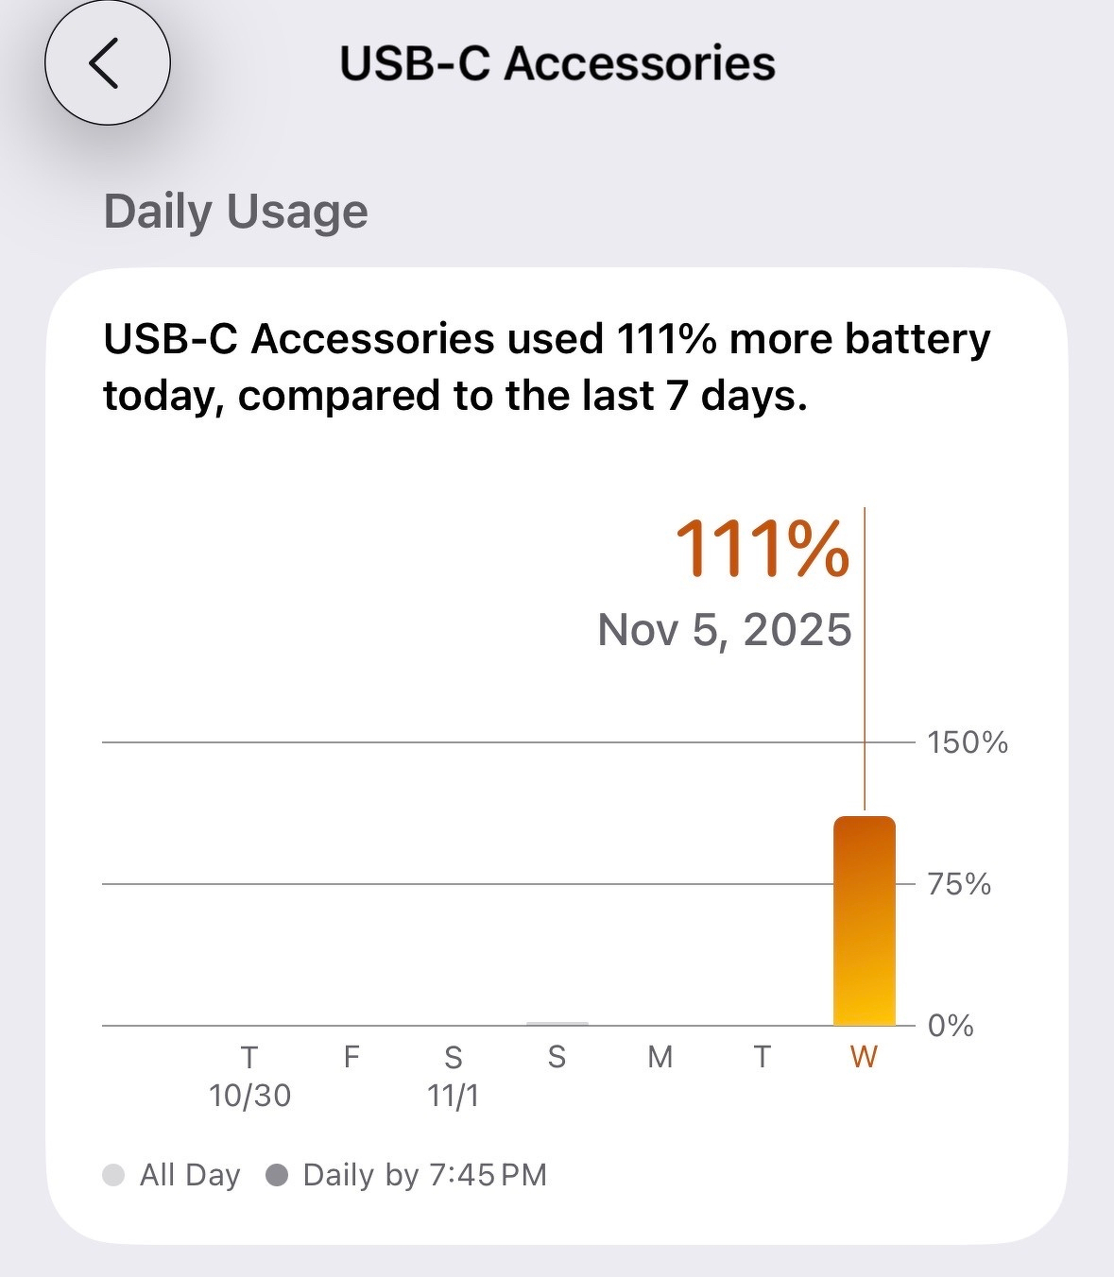Tap the USB-C Accessories page title
The height and width of the screenshot is (1277, 1114).
point(557,64)
